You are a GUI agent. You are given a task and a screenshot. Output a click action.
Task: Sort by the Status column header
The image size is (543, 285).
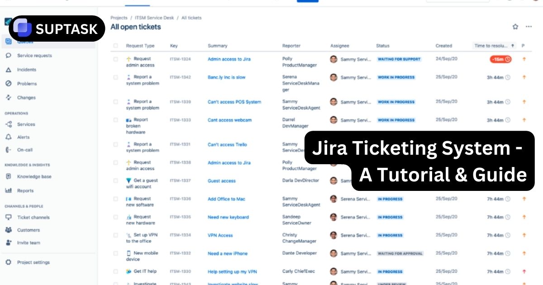coord(383,46)
